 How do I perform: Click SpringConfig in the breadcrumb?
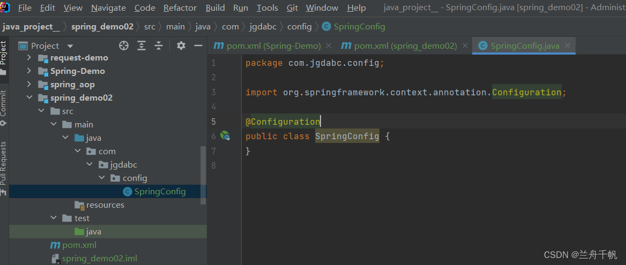pyautogui.click(x=359, y=27)
